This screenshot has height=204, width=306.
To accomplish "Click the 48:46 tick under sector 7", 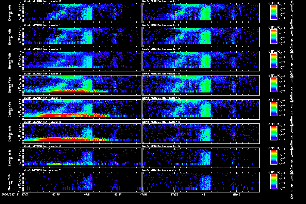I will pyautogui.click(x=118, y=194).
